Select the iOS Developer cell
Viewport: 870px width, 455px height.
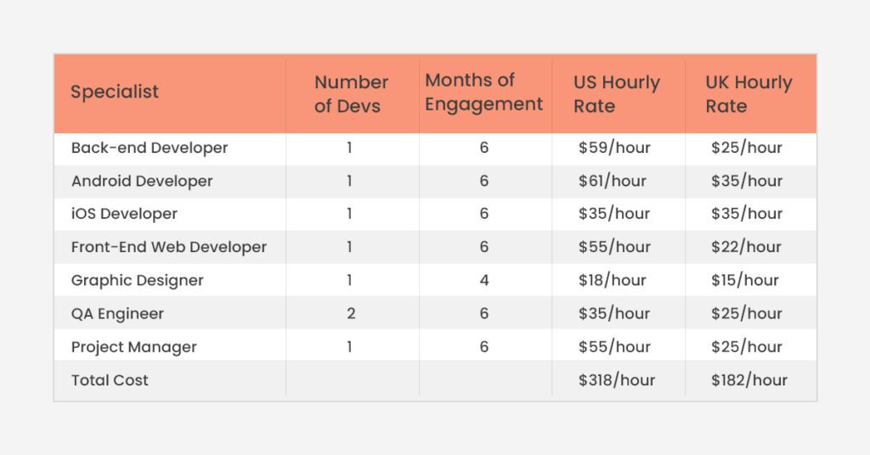[124, 214]
